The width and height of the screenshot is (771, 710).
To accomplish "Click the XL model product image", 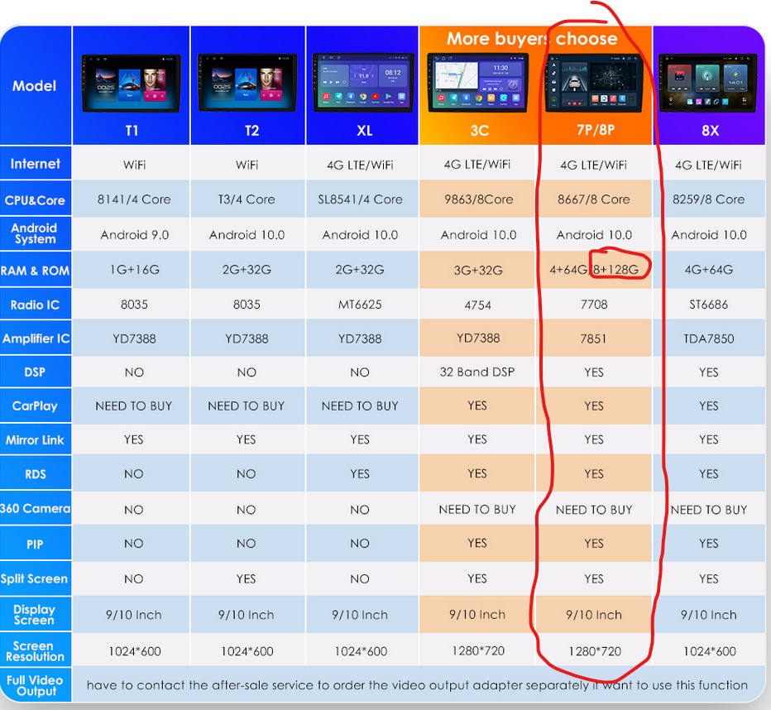I will 363,82.
